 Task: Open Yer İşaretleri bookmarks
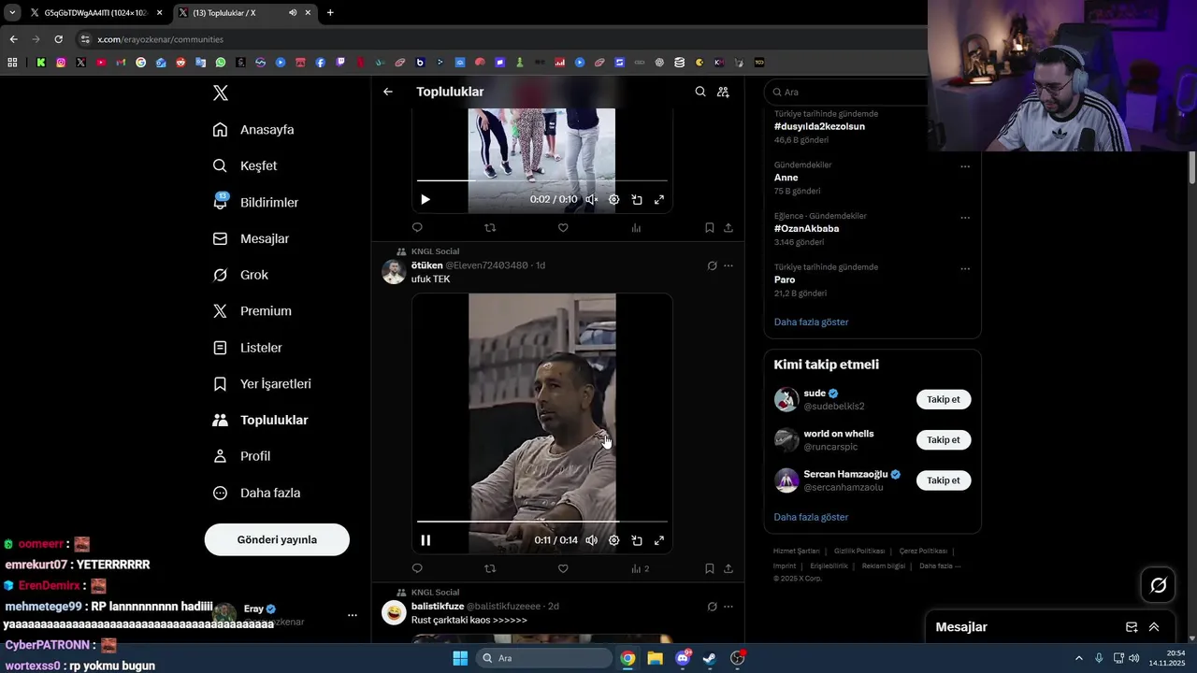(x=262, y=383)
